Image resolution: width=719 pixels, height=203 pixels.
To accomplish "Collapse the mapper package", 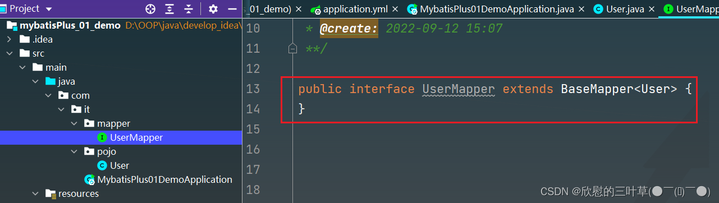I will (75, 123).
